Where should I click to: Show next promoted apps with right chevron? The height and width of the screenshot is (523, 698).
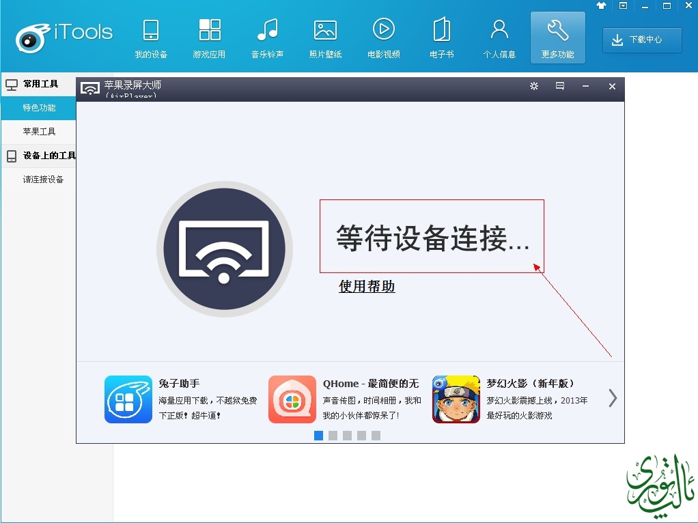pos(613,398)
